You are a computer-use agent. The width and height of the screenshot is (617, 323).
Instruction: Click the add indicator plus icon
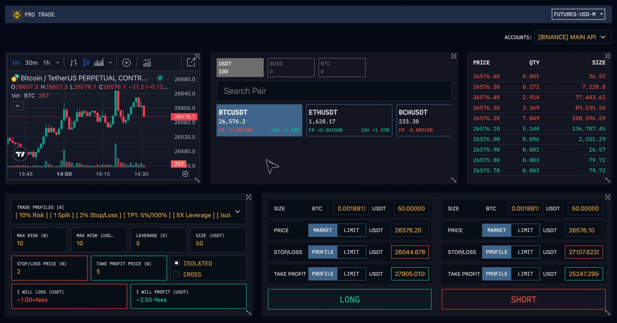(126, 63)
